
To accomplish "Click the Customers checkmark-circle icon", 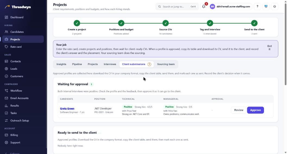I will 7,76.
